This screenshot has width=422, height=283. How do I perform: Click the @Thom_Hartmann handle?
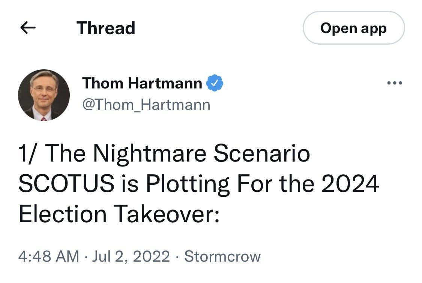[x=146, y=105]
